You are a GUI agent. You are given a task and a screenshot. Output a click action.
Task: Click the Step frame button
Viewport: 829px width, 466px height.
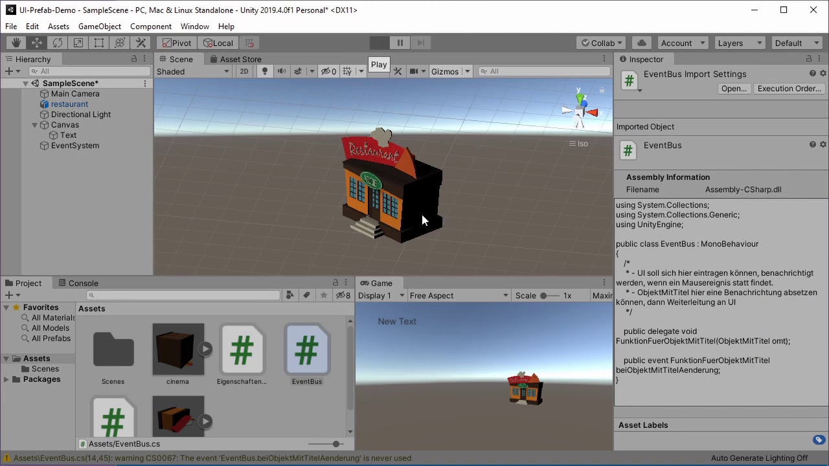tap(421, 43)
